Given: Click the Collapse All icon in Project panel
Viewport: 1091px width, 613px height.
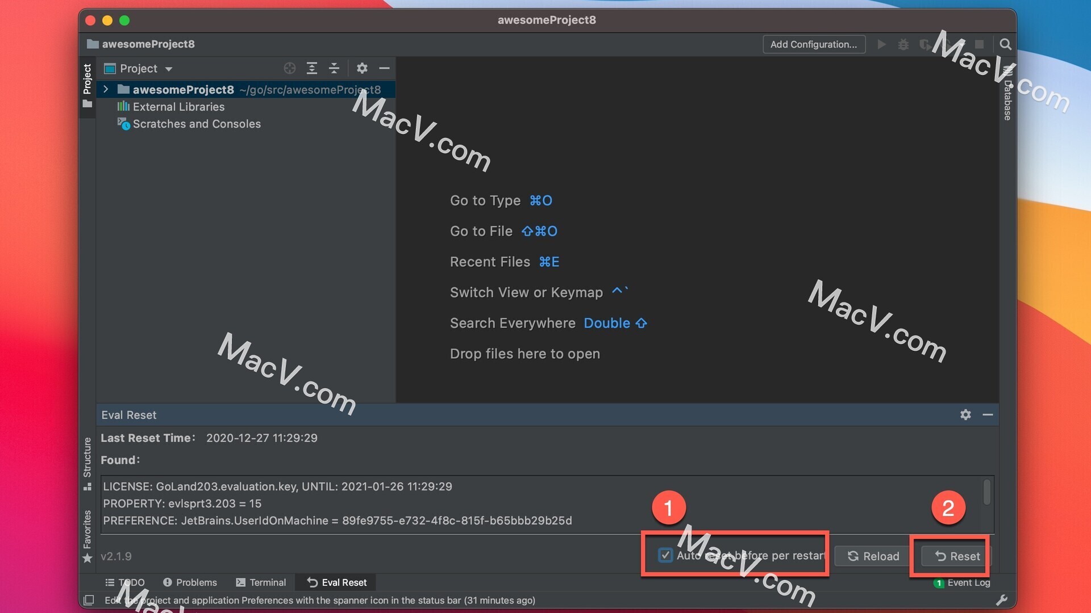Looking at the screenshot, I should (334, 69).
